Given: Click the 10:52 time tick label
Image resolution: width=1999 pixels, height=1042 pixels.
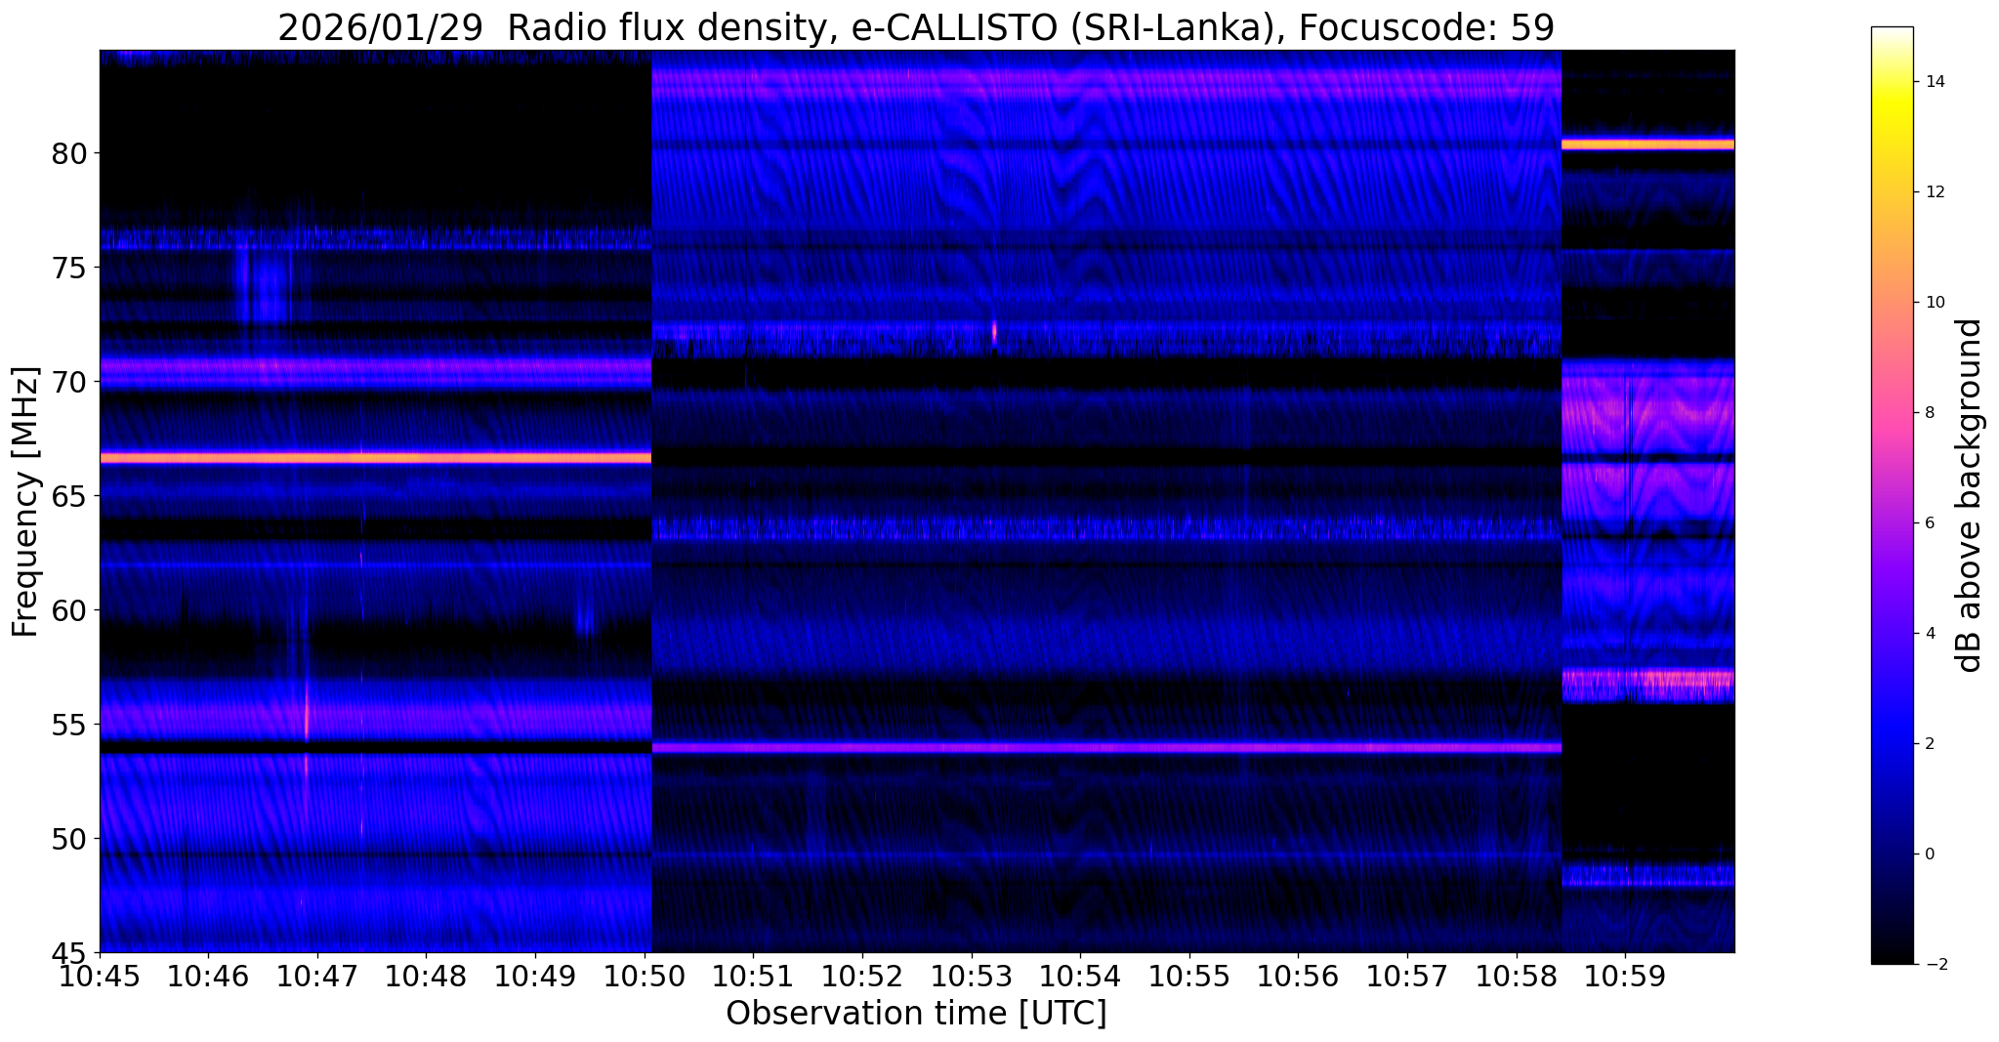Looking at the screenshot, I should [862, 976].
